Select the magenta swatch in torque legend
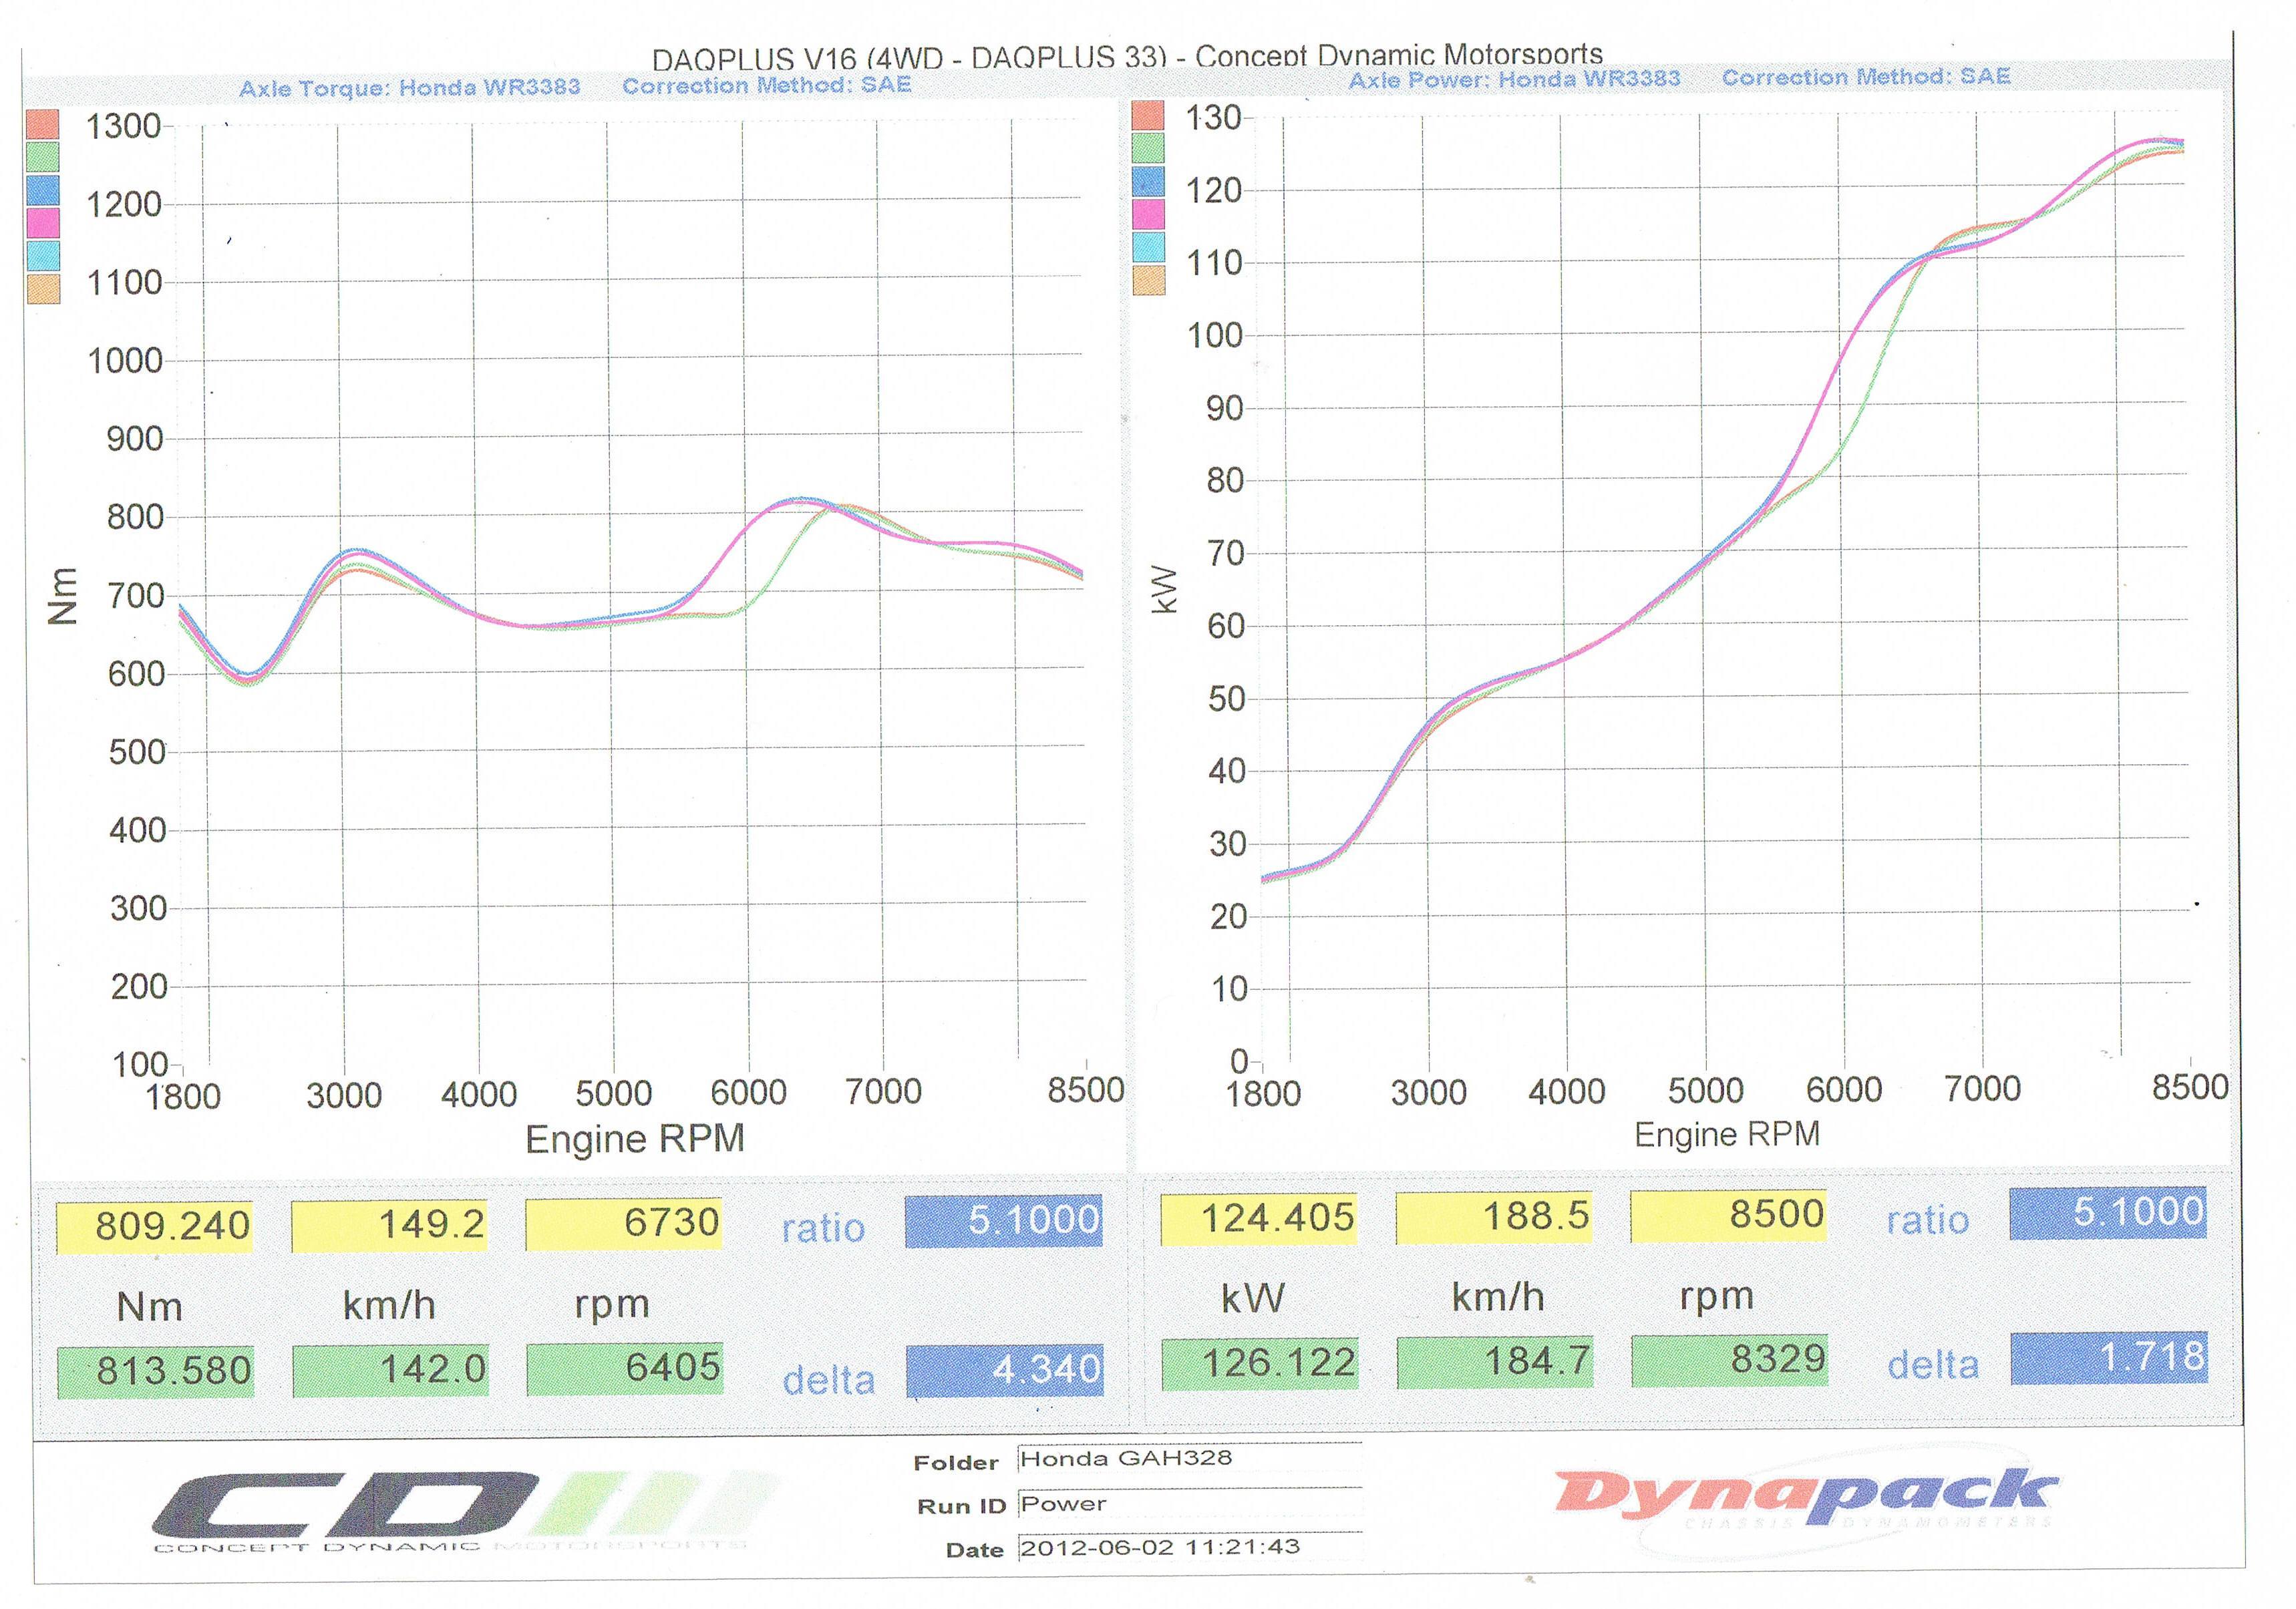 pyautogui.click(x=42, y=222)
